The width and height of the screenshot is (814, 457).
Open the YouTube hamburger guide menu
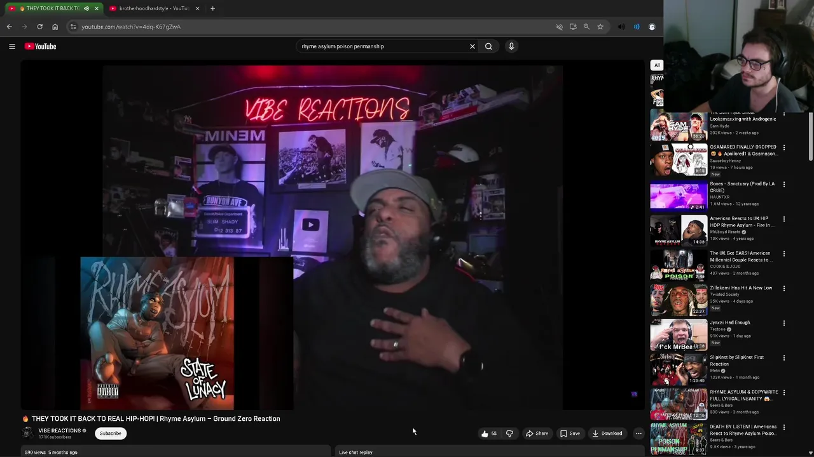click(x=12, y=46)
